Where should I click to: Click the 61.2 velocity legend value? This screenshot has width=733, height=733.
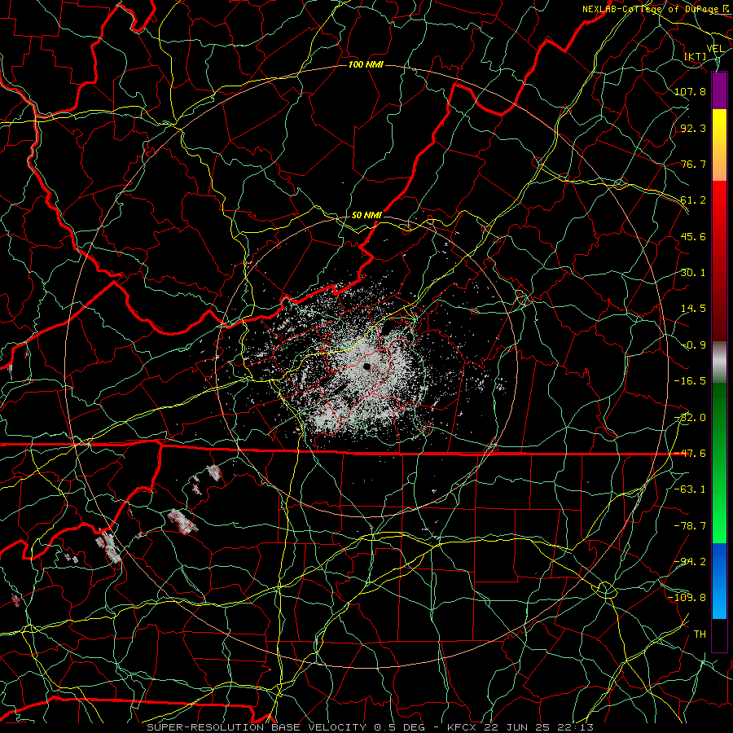click(693, 200)
